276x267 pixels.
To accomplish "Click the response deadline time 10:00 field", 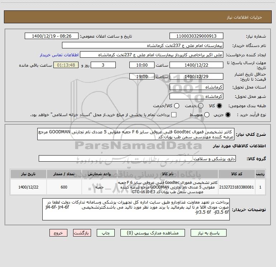I will 142,65.
